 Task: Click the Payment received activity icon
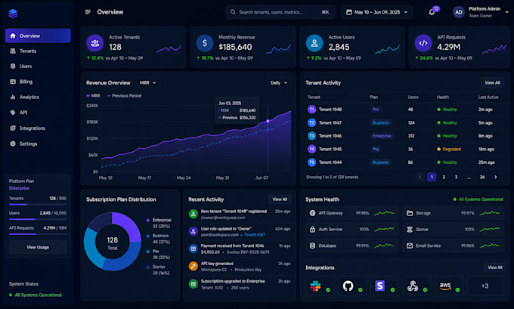point(193,249)
